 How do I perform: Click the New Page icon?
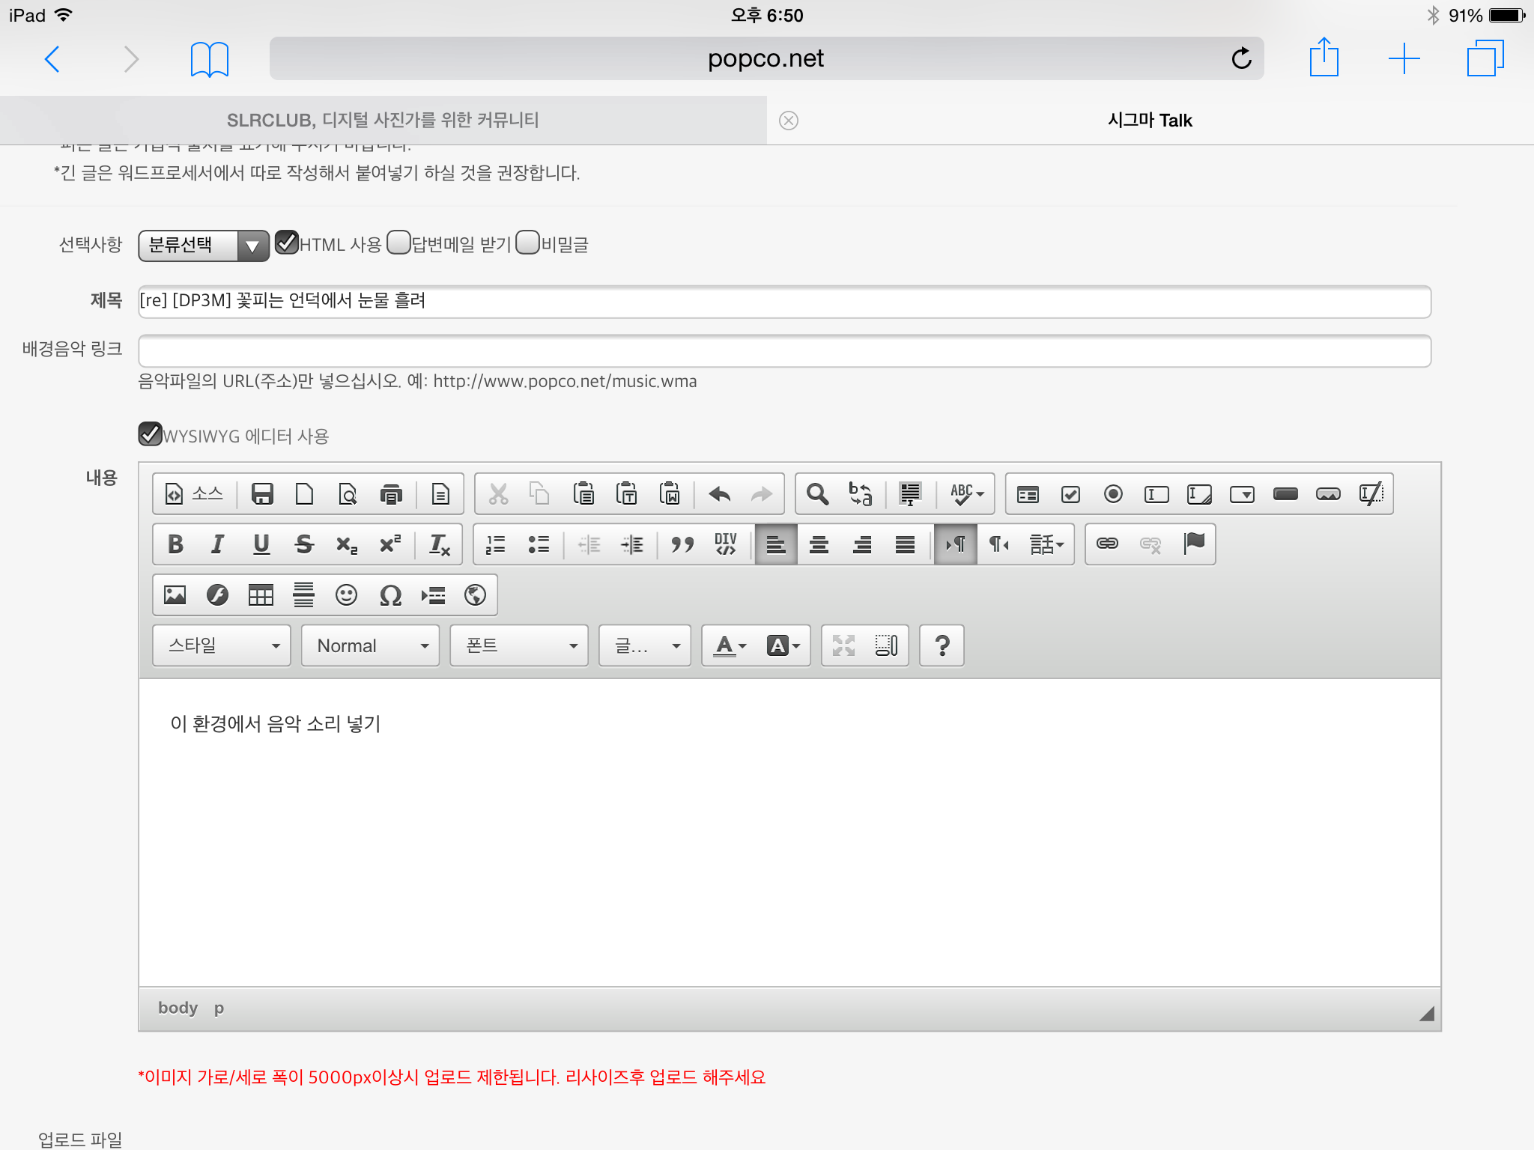tap(304, 494)
